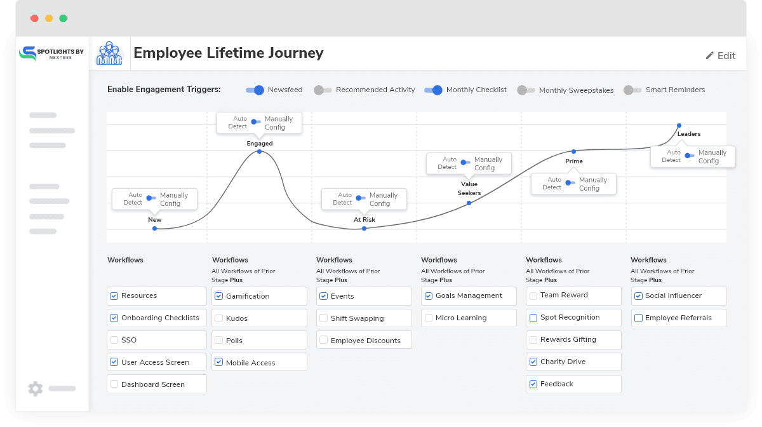Image resolution: width=762 pixels, height=427 pixels.
Task: Click the Edit pencil icon
Action: (710, 56)
